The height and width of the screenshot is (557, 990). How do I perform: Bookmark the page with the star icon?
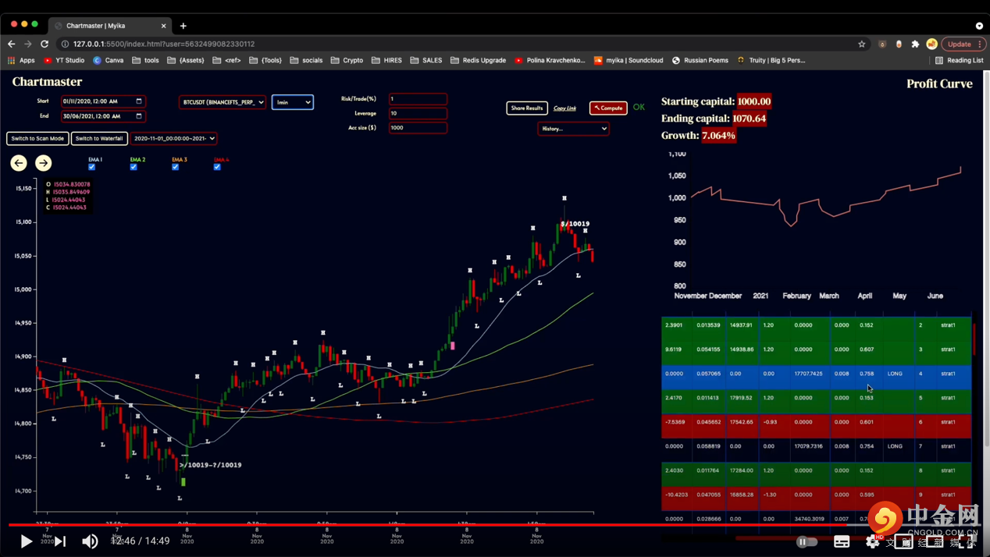[862, 44]
